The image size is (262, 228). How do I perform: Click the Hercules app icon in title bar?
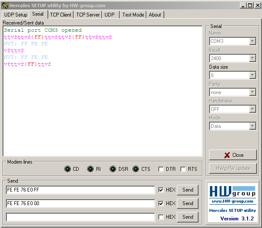coord(5,5)
